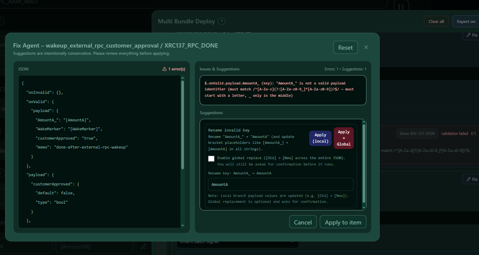Click the "customerApproved": "true" line
479x255 pixels.
pos(67,138)
